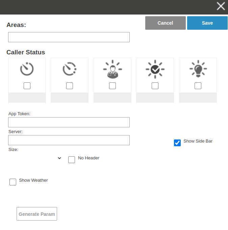Enable the No Header checkbox
Viewport: 228px width, 230px height.
coord(72,160)
